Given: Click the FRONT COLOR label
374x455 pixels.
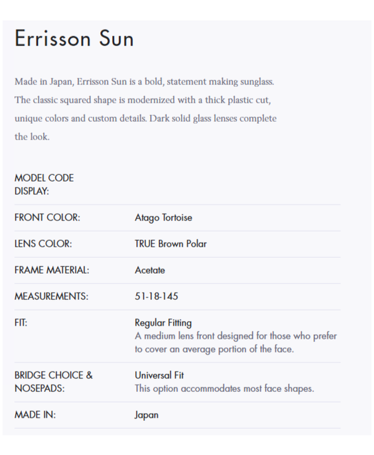Looking at the screenshot, I should (x=47, y=218).
